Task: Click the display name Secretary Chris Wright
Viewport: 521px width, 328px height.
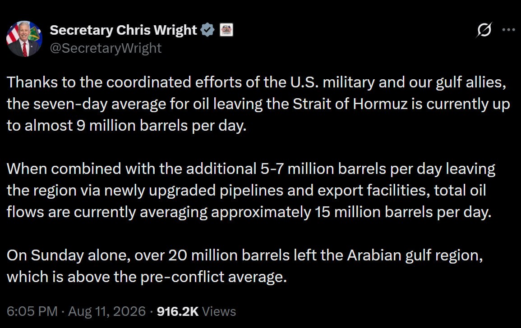Action: [x=123, y=30]
